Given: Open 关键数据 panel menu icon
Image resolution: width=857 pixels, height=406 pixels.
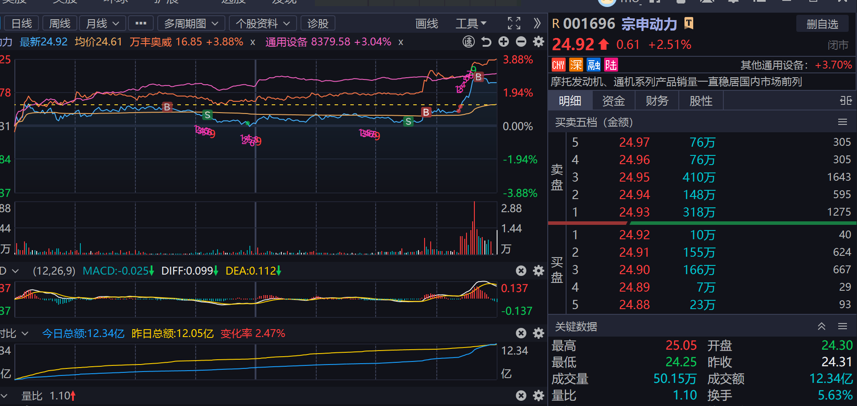Looking at the screenshot, I should tap(843, 327).
